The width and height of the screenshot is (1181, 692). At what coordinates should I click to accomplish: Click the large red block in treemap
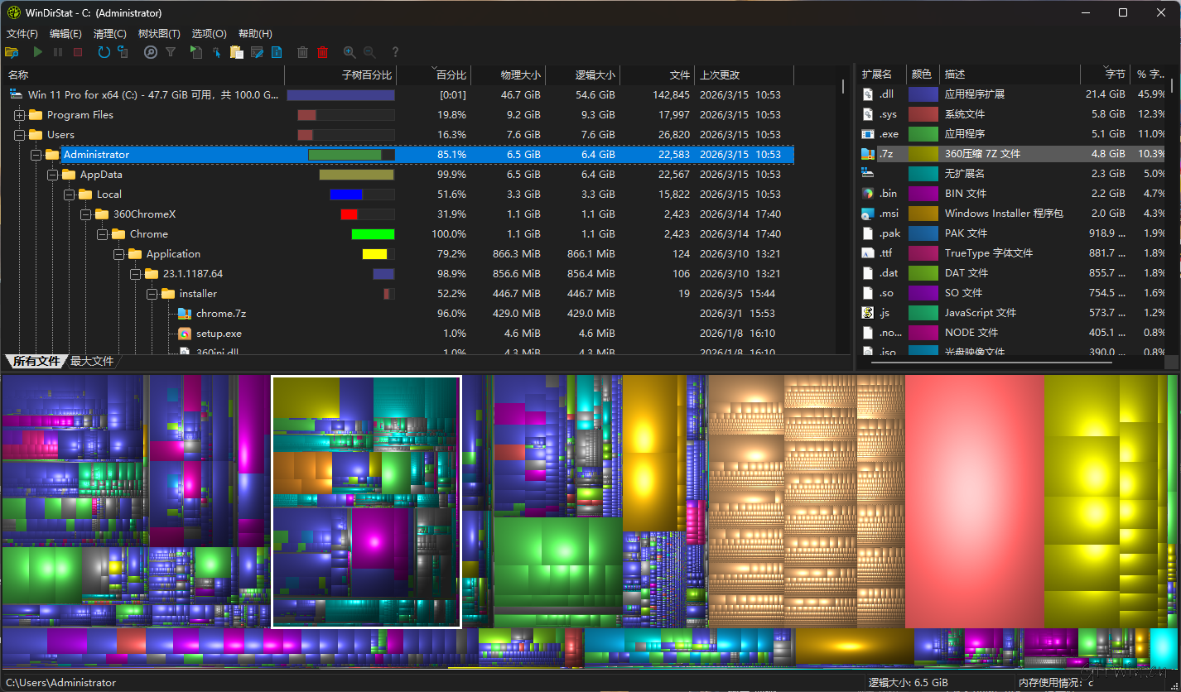974,501
